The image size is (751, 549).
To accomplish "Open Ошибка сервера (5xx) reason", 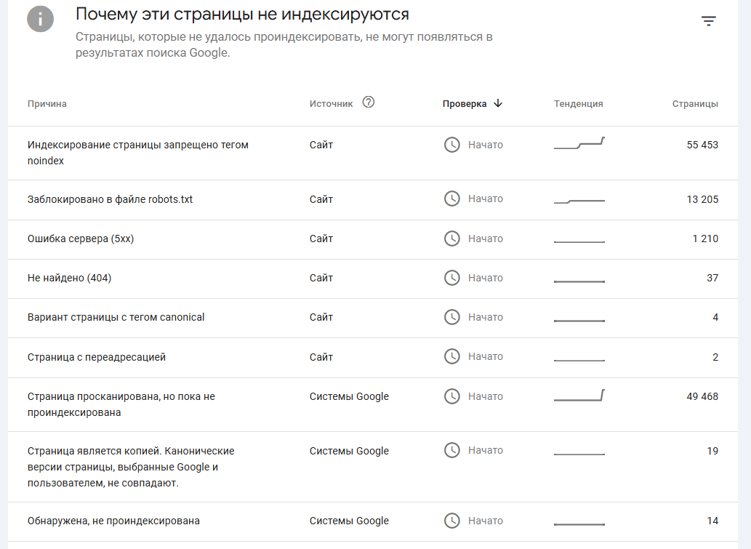I will click(81, 239).
